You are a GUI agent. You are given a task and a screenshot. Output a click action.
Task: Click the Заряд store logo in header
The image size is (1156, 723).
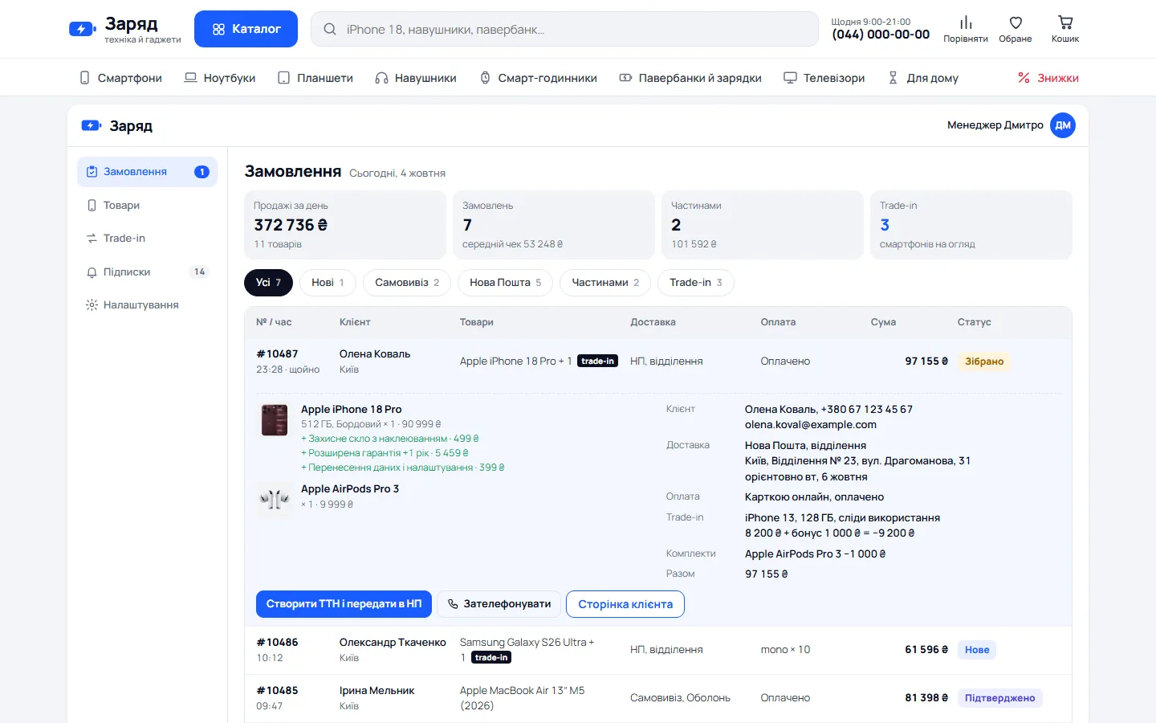click(125, 29)
